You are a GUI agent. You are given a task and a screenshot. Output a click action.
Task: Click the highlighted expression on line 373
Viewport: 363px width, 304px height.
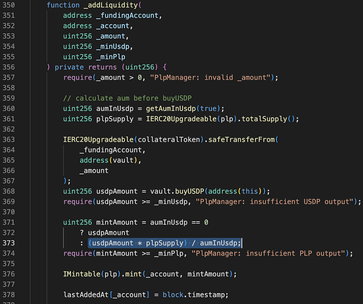coord(164,243)
